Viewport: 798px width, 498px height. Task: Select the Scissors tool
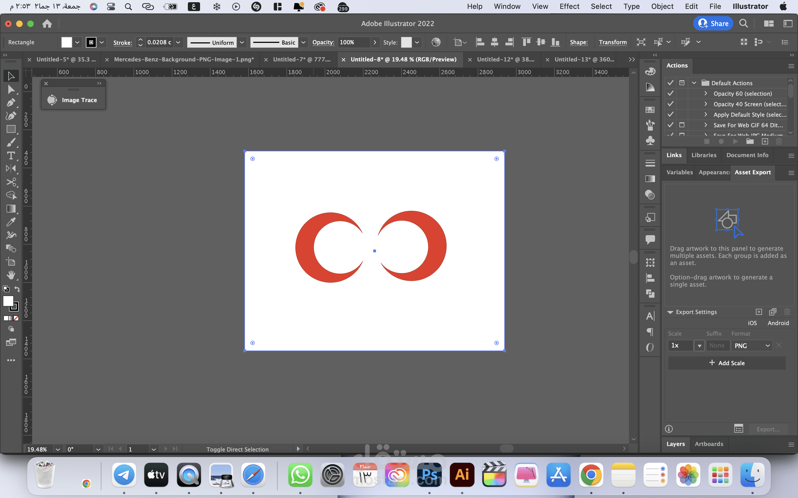point(11,182)
